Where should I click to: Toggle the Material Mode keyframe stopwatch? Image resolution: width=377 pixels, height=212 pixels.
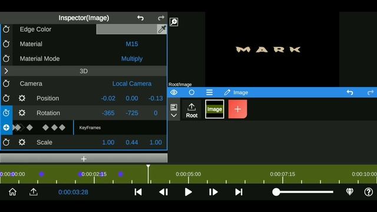(x=6, y=58)
